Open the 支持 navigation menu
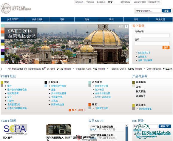This screenshot has width=173, height=141. point(87,19)
